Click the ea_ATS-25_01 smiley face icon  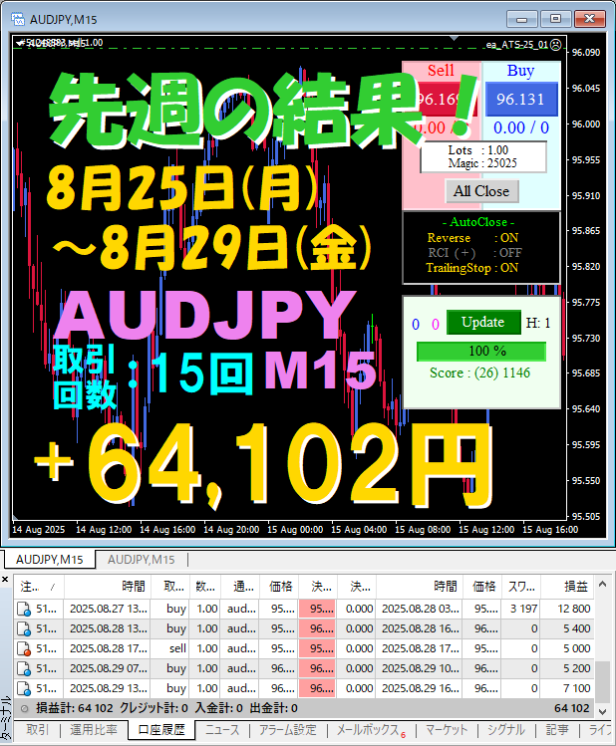(x=555, y=45)
